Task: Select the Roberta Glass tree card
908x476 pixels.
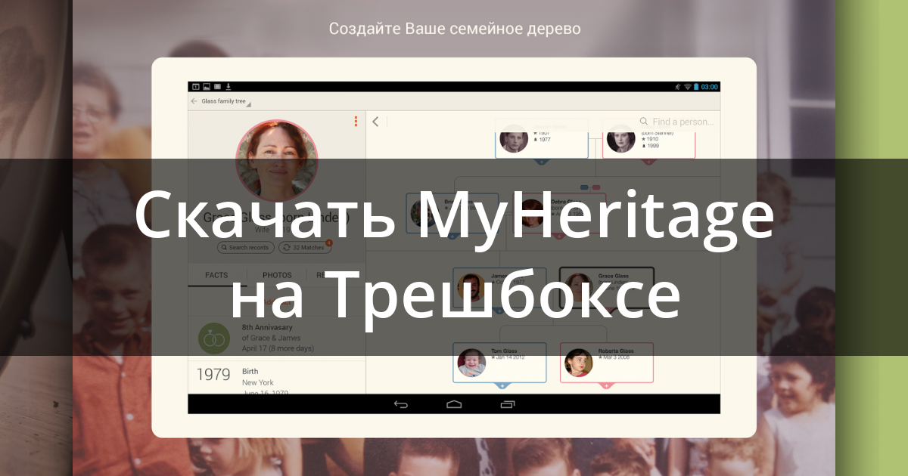Action: 606,362
